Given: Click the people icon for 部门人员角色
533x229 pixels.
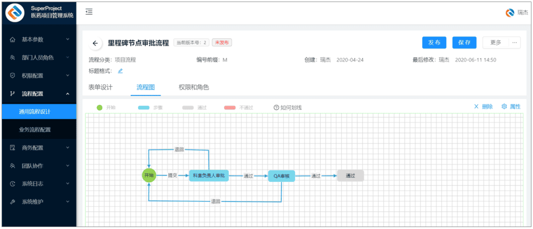Looking at the screenshot, I should [12, 58].
